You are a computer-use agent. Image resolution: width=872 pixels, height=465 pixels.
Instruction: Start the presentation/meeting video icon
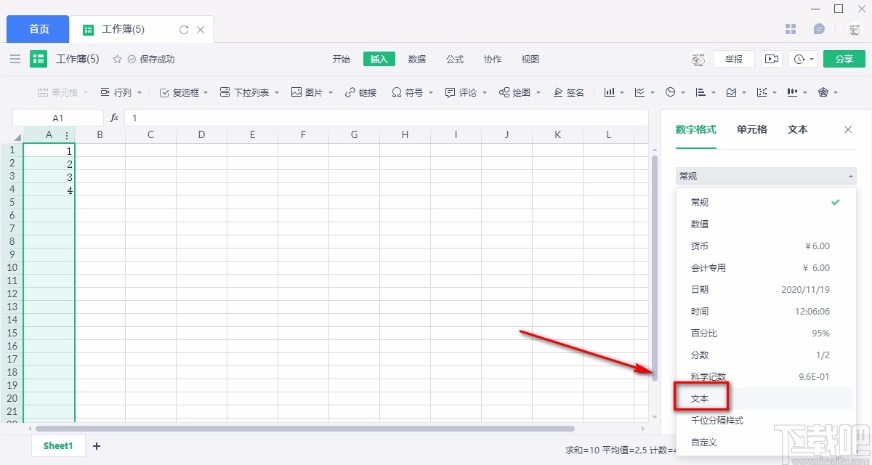(772, 59)
